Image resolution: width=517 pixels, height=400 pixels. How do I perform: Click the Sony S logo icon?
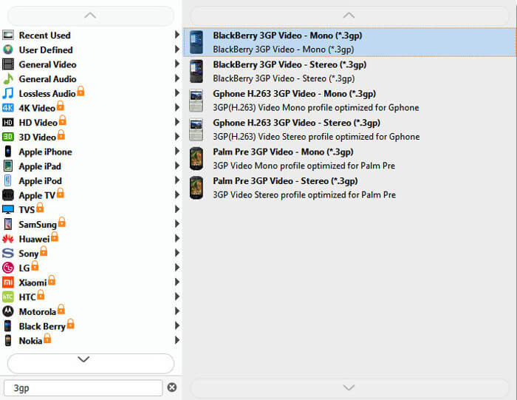pos(8,253)
